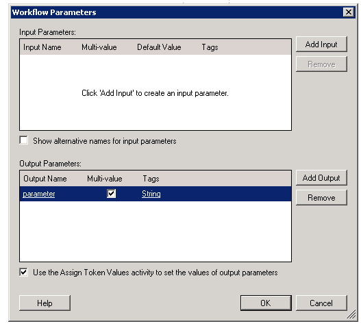Remove the selected output parameter
The image size is (361, 328).
tap(321, 198)
